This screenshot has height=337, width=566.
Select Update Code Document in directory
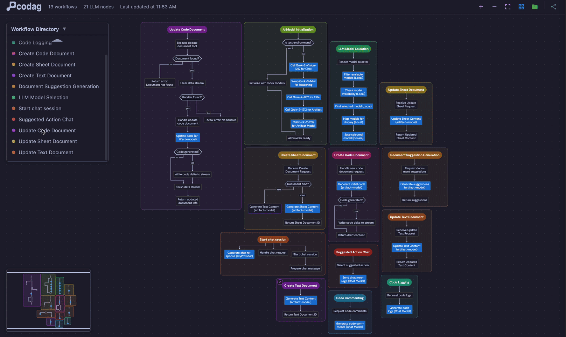pos(47,131)
